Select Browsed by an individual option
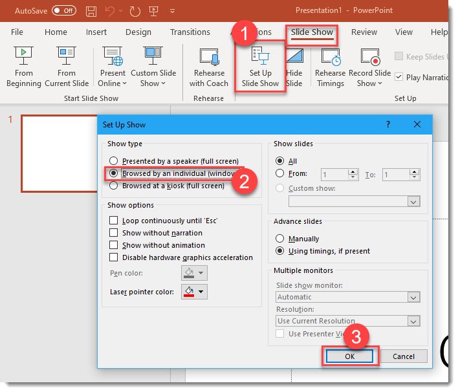The height and width of the screenshot is (392, 458). point(113,173)
